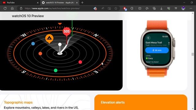Open the shopping tag icon in the address bar
This screenshot has width=196, height=110.
[x=95, y=8]
